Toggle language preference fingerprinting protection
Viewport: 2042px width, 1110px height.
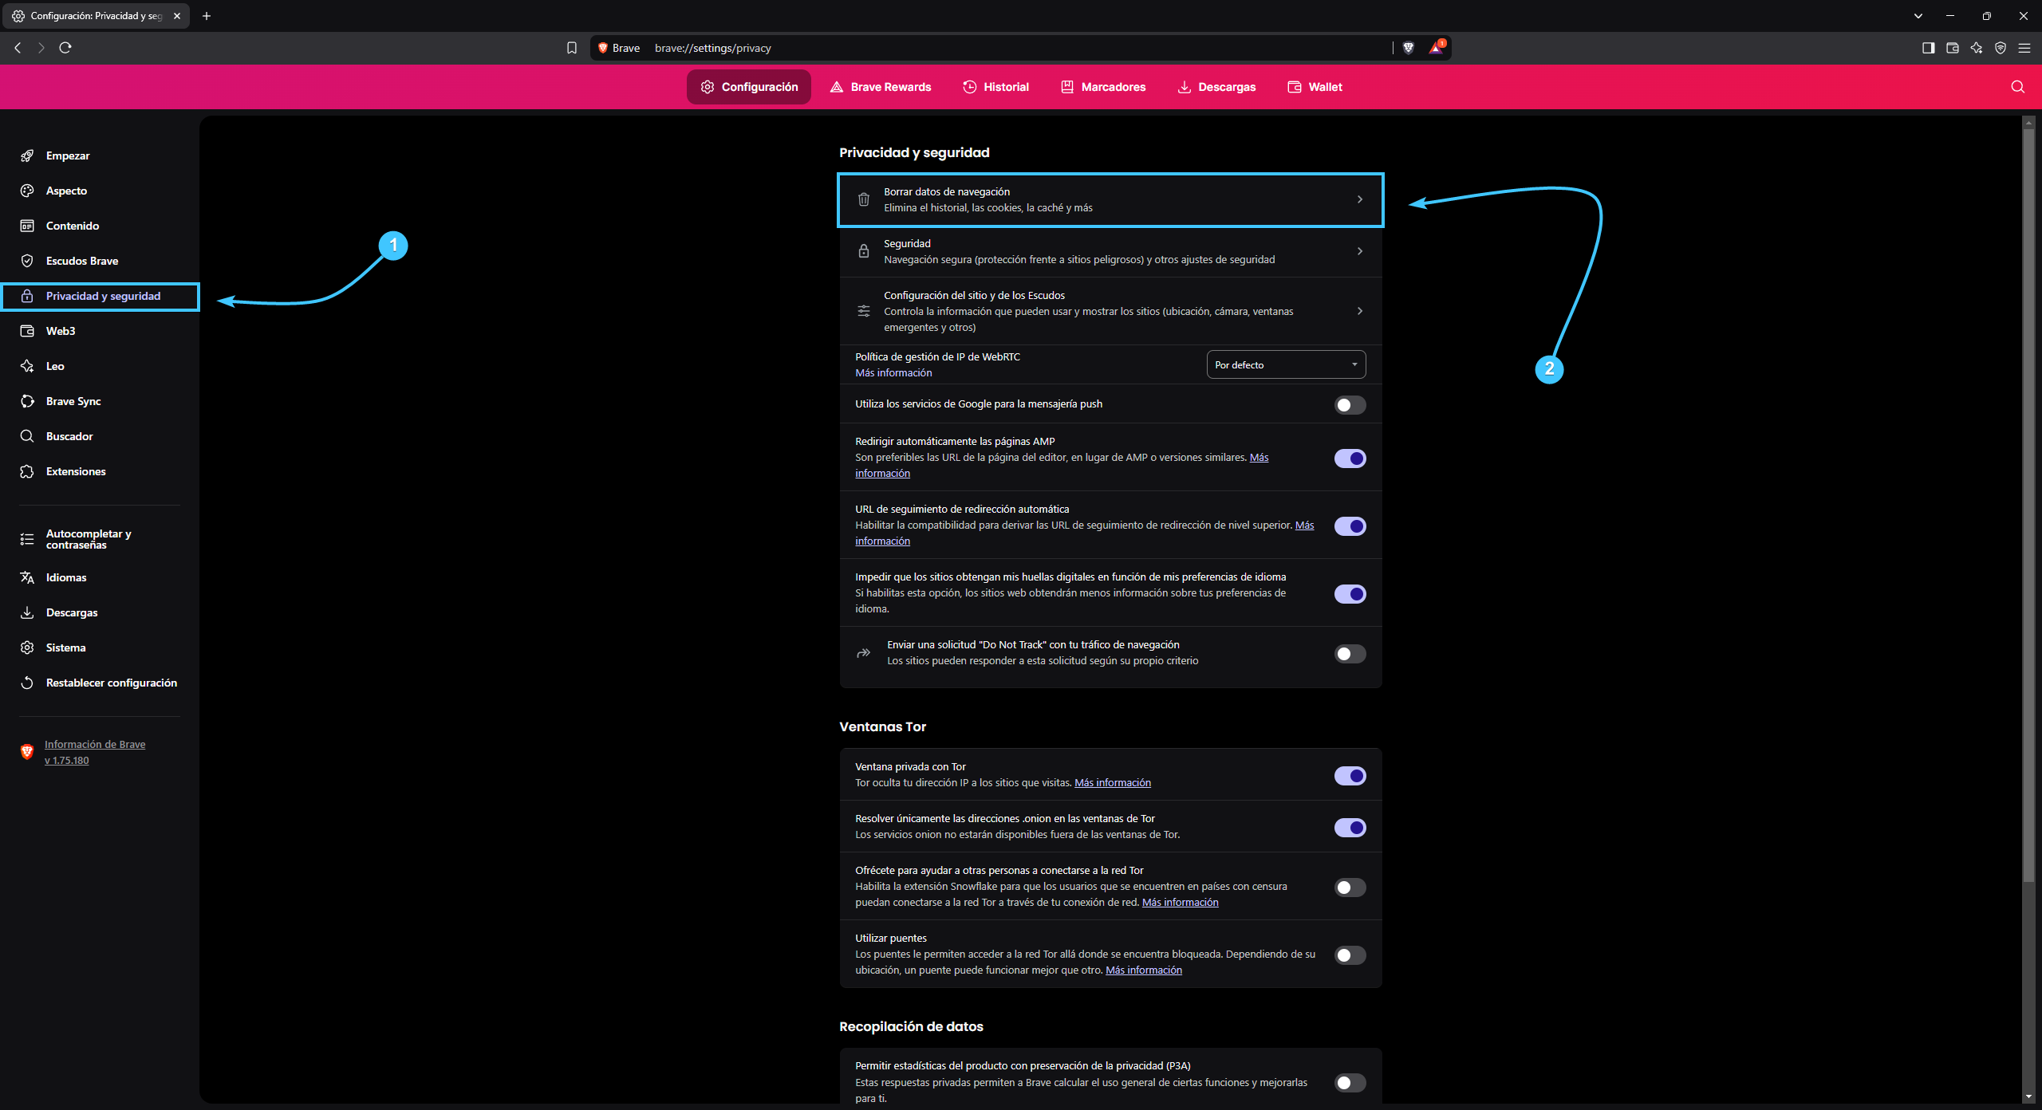coord(1350,594)
